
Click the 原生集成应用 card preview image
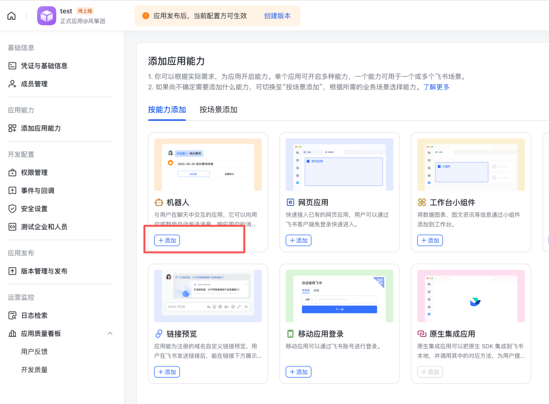click(x=471, y=296)
